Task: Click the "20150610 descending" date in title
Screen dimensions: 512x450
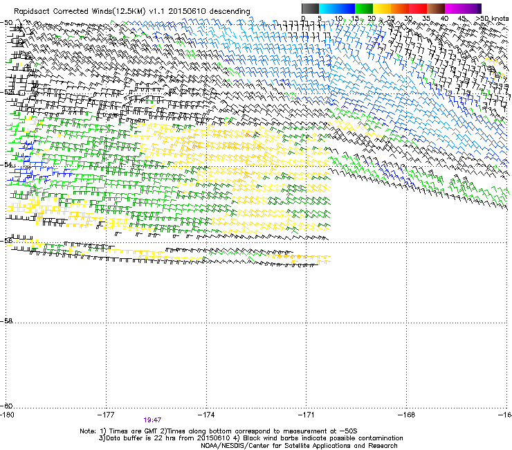Action: tap(210, 12)
